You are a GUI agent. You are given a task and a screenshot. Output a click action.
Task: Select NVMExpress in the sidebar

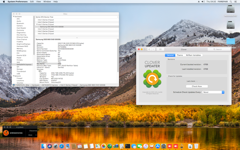coord(21,51)
